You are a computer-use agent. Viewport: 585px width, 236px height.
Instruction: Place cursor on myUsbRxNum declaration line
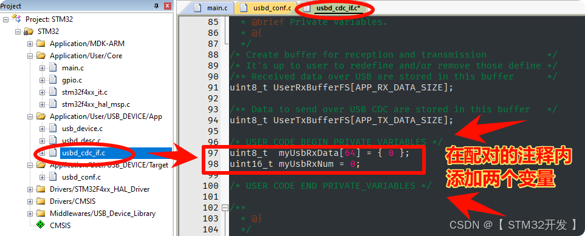(x=295, y=164)
